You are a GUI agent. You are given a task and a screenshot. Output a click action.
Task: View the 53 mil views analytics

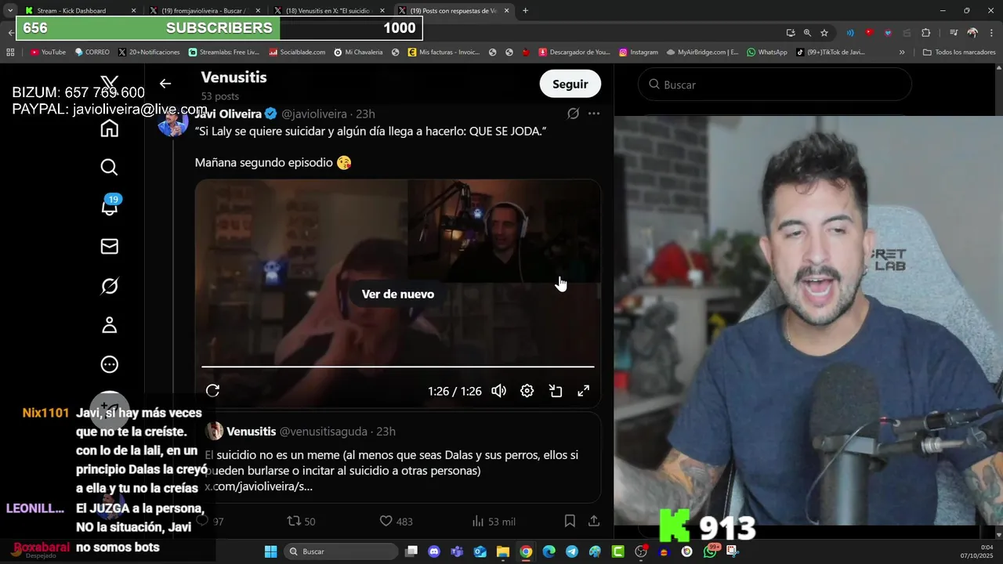(x=493, y=522)
